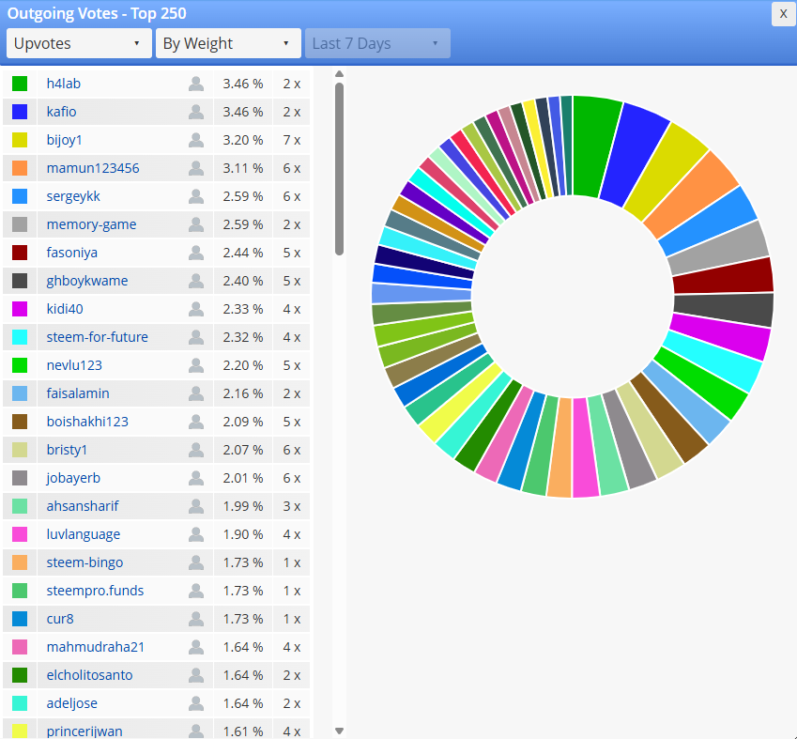Image resolution: width=797 pixels, height=739 pixels.
Task: Open profile icon for steem-for-future
Action: [196, 337]
